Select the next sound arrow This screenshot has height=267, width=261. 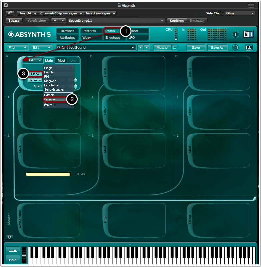point(146,48)
